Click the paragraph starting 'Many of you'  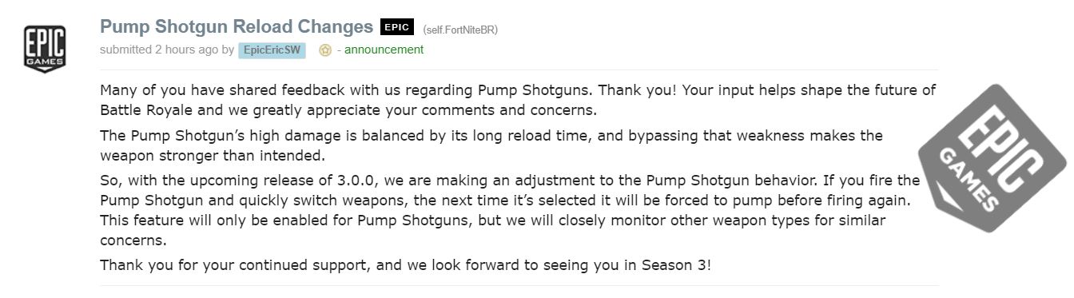pos(518,99)
